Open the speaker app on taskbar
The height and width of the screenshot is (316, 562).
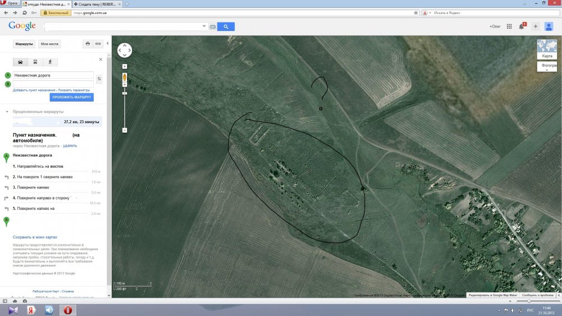49,310
